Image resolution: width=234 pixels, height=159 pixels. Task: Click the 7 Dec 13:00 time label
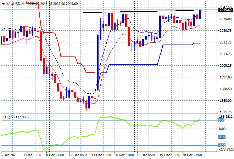pyautogui.click(x=32, y=155)
